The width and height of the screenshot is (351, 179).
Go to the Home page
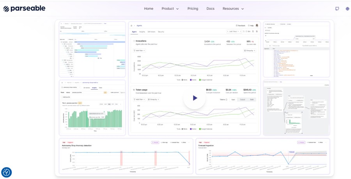click(x=149, y=9)
